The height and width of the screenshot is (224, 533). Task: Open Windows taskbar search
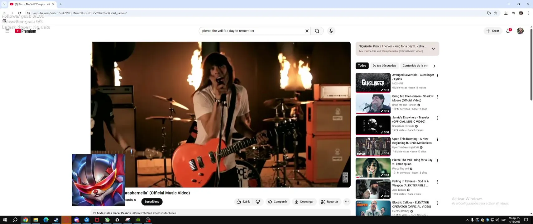coord(15,220)
